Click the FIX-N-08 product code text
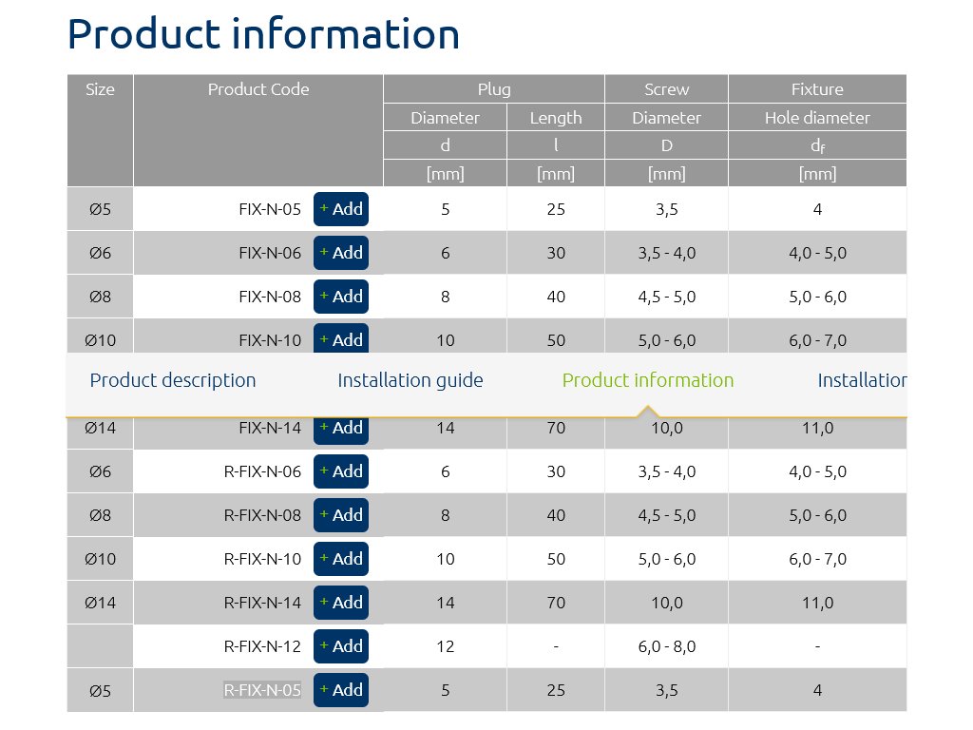The height and width of the screenshot is (730, 973). coord(270,297)
